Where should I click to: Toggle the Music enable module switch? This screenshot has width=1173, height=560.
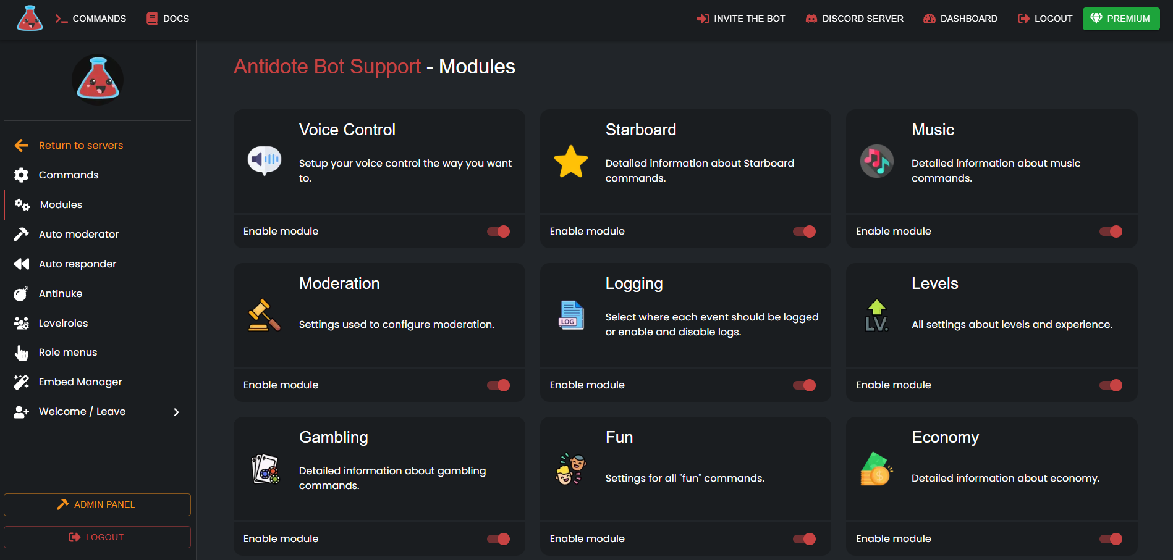pyautogui.click(x=1111, y=232)
